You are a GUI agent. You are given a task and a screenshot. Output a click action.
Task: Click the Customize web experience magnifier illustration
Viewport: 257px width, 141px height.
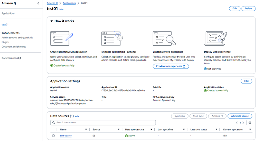point(164,39)
